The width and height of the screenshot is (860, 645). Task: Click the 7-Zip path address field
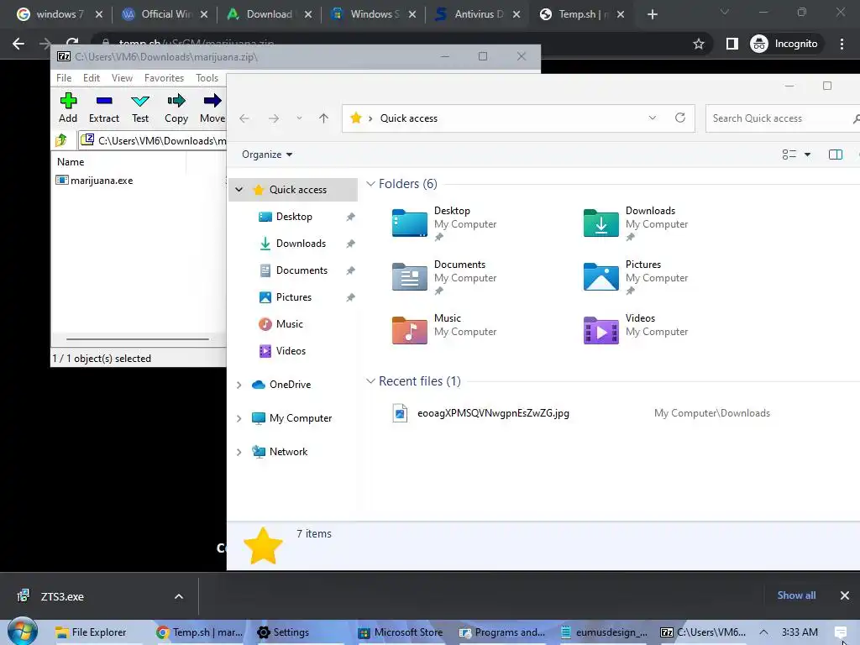click(x=153, y=140)
